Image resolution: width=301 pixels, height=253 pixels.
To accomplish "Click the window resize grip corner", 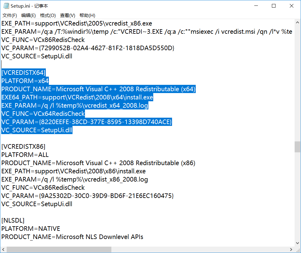I will pyautogui.click(x=298, y=250).
